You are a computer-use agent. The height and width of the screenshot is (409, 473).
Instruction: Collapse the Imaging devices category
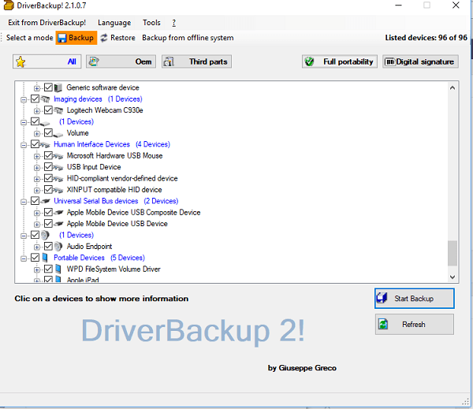tap(24, 100)
